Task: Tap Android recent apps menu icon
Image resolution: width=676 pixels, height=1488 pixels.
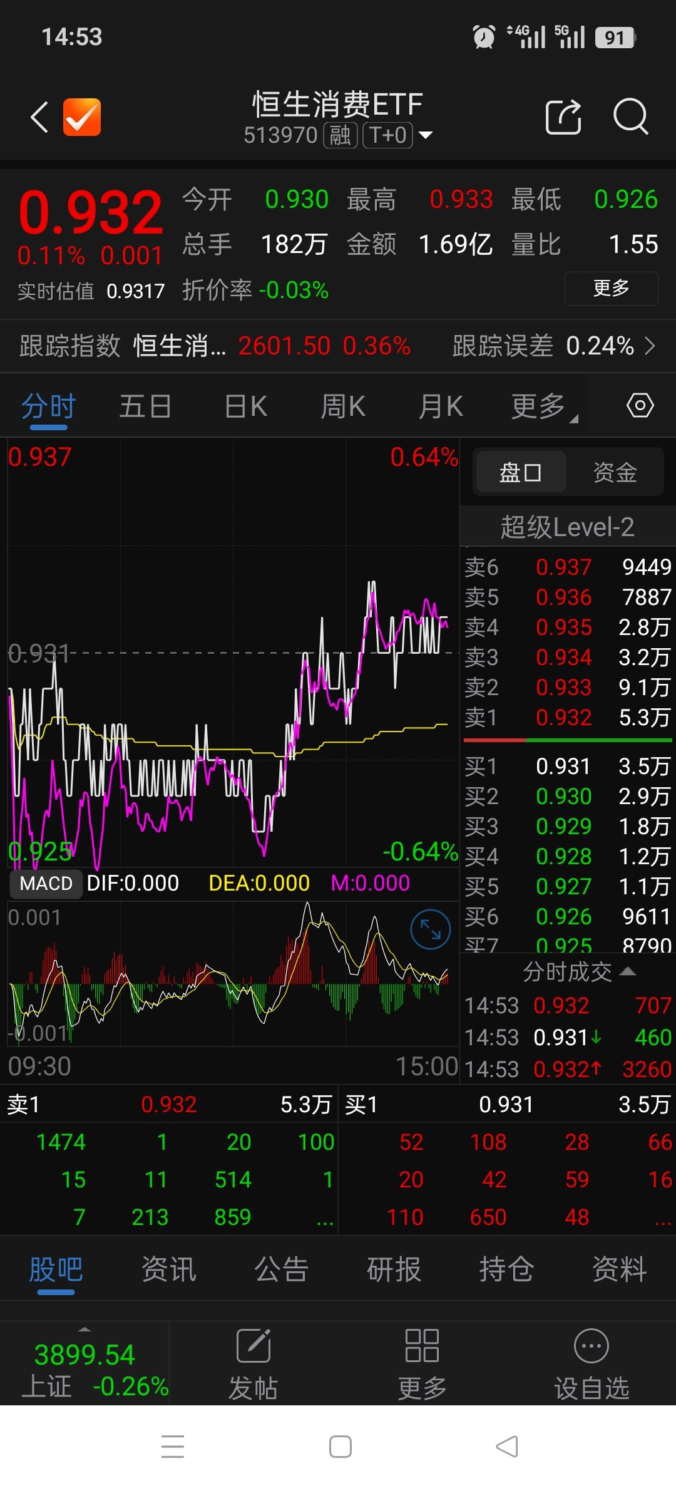Action: point(173,1447)
